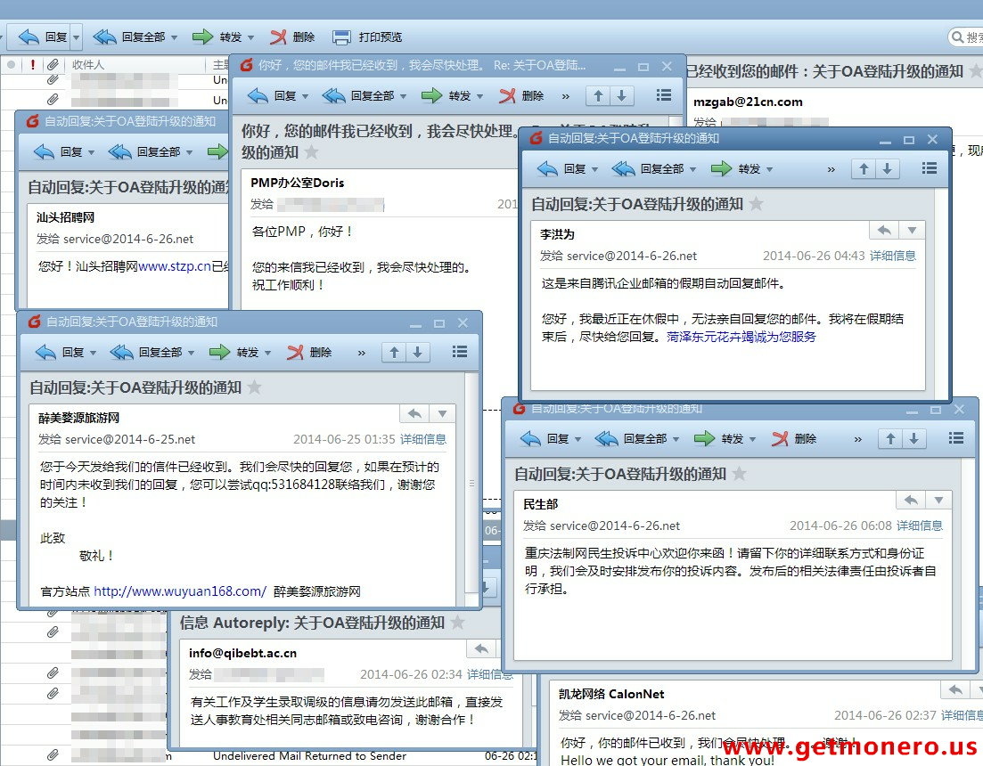Image resolution: width=983 pixels, height=766 pixels.
Task: Go to previous message in 醉美婺源旅游网 window
Action: [x=394, y=352]
